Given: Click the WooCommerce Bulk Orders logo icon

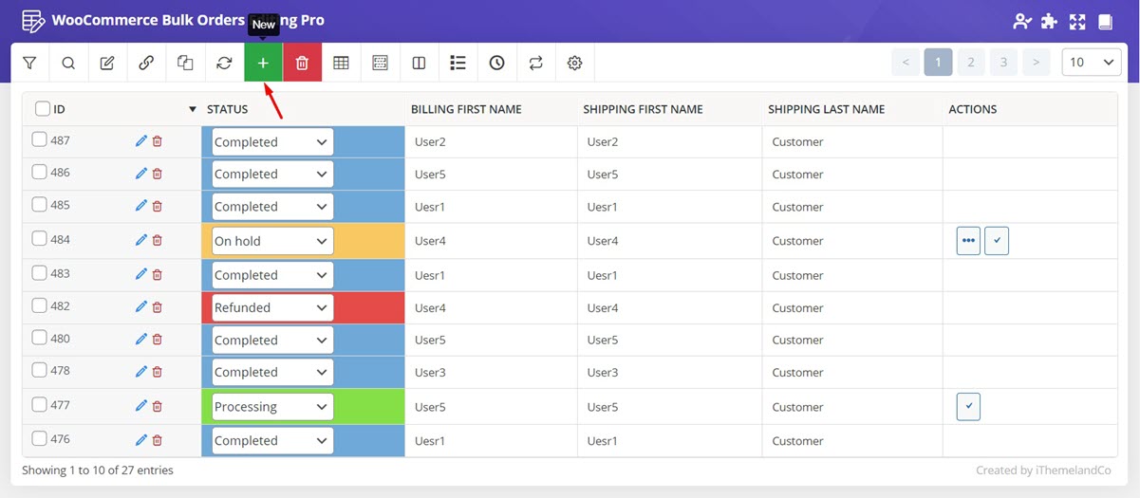Looking at the screenshot, I should coord(32,21).
